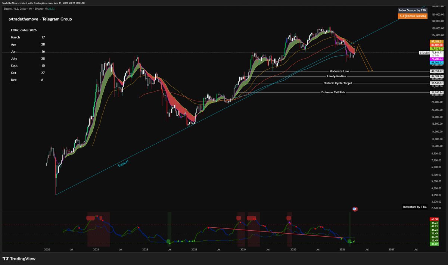448x265 pixels.
Task: Select the magenta 71,280.74 price label
Action: tap(436, 59)
